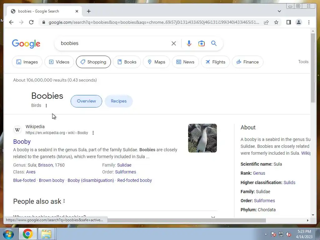Viewport: 320px width, 240px height.
Task: Switch to Shopping results
Action: [93, 62]
